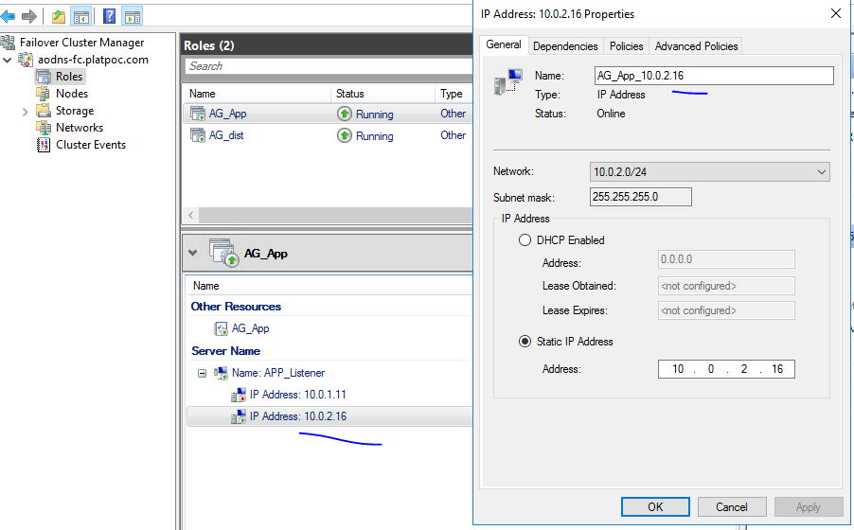Image resolution: width=854 pixels, height=530 pixels.
Task: Sort roles by the Status column header
Action: coord(383,94)
